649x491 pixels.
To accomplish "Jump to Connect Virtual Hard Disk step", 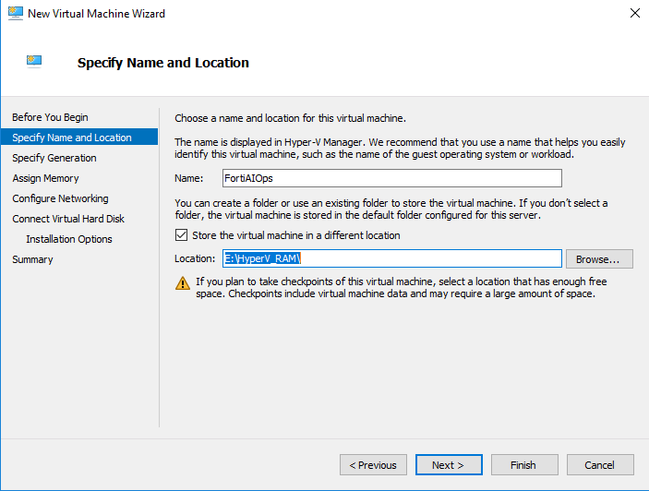I will click(x=68, y=219).
